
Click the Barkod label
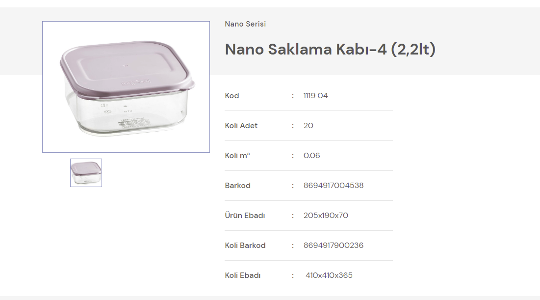237,186
